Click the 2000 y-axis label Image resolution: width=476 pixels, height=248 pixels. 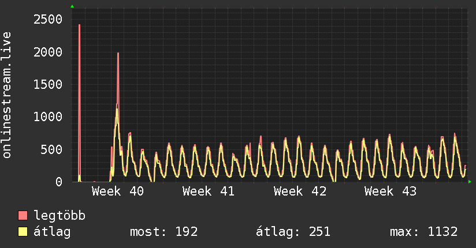point(48,52)
